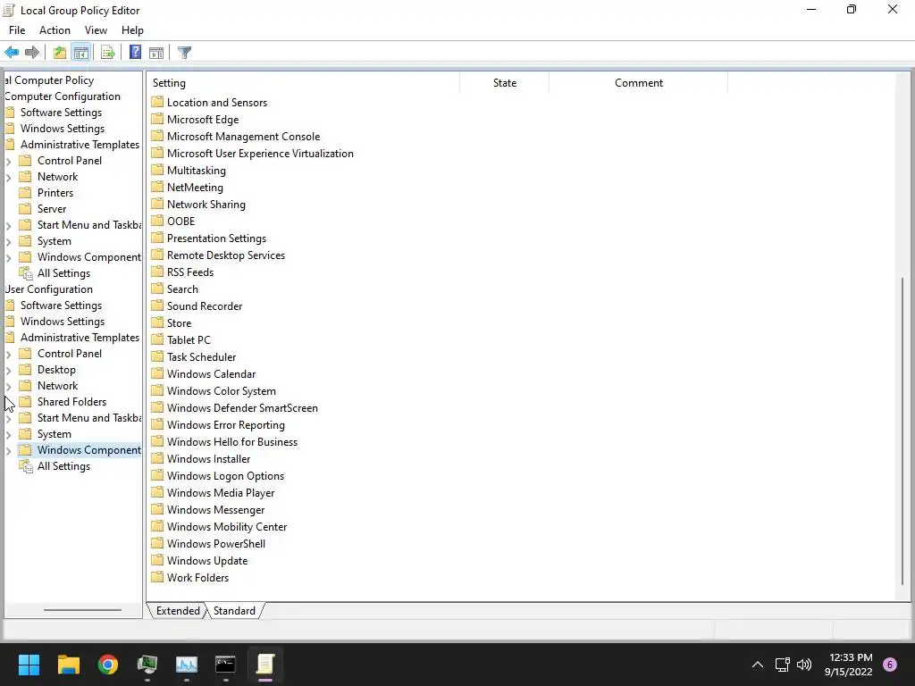Screen dimensions: 915x686
Task: Select Printers under Computer Configuration
Action: tap(55, 193)
